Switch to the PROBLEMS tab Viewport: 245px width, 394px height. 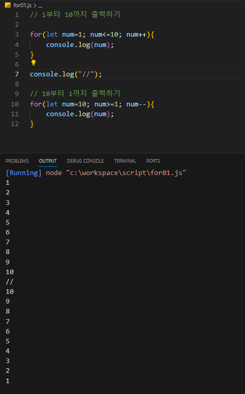[17, 161]
